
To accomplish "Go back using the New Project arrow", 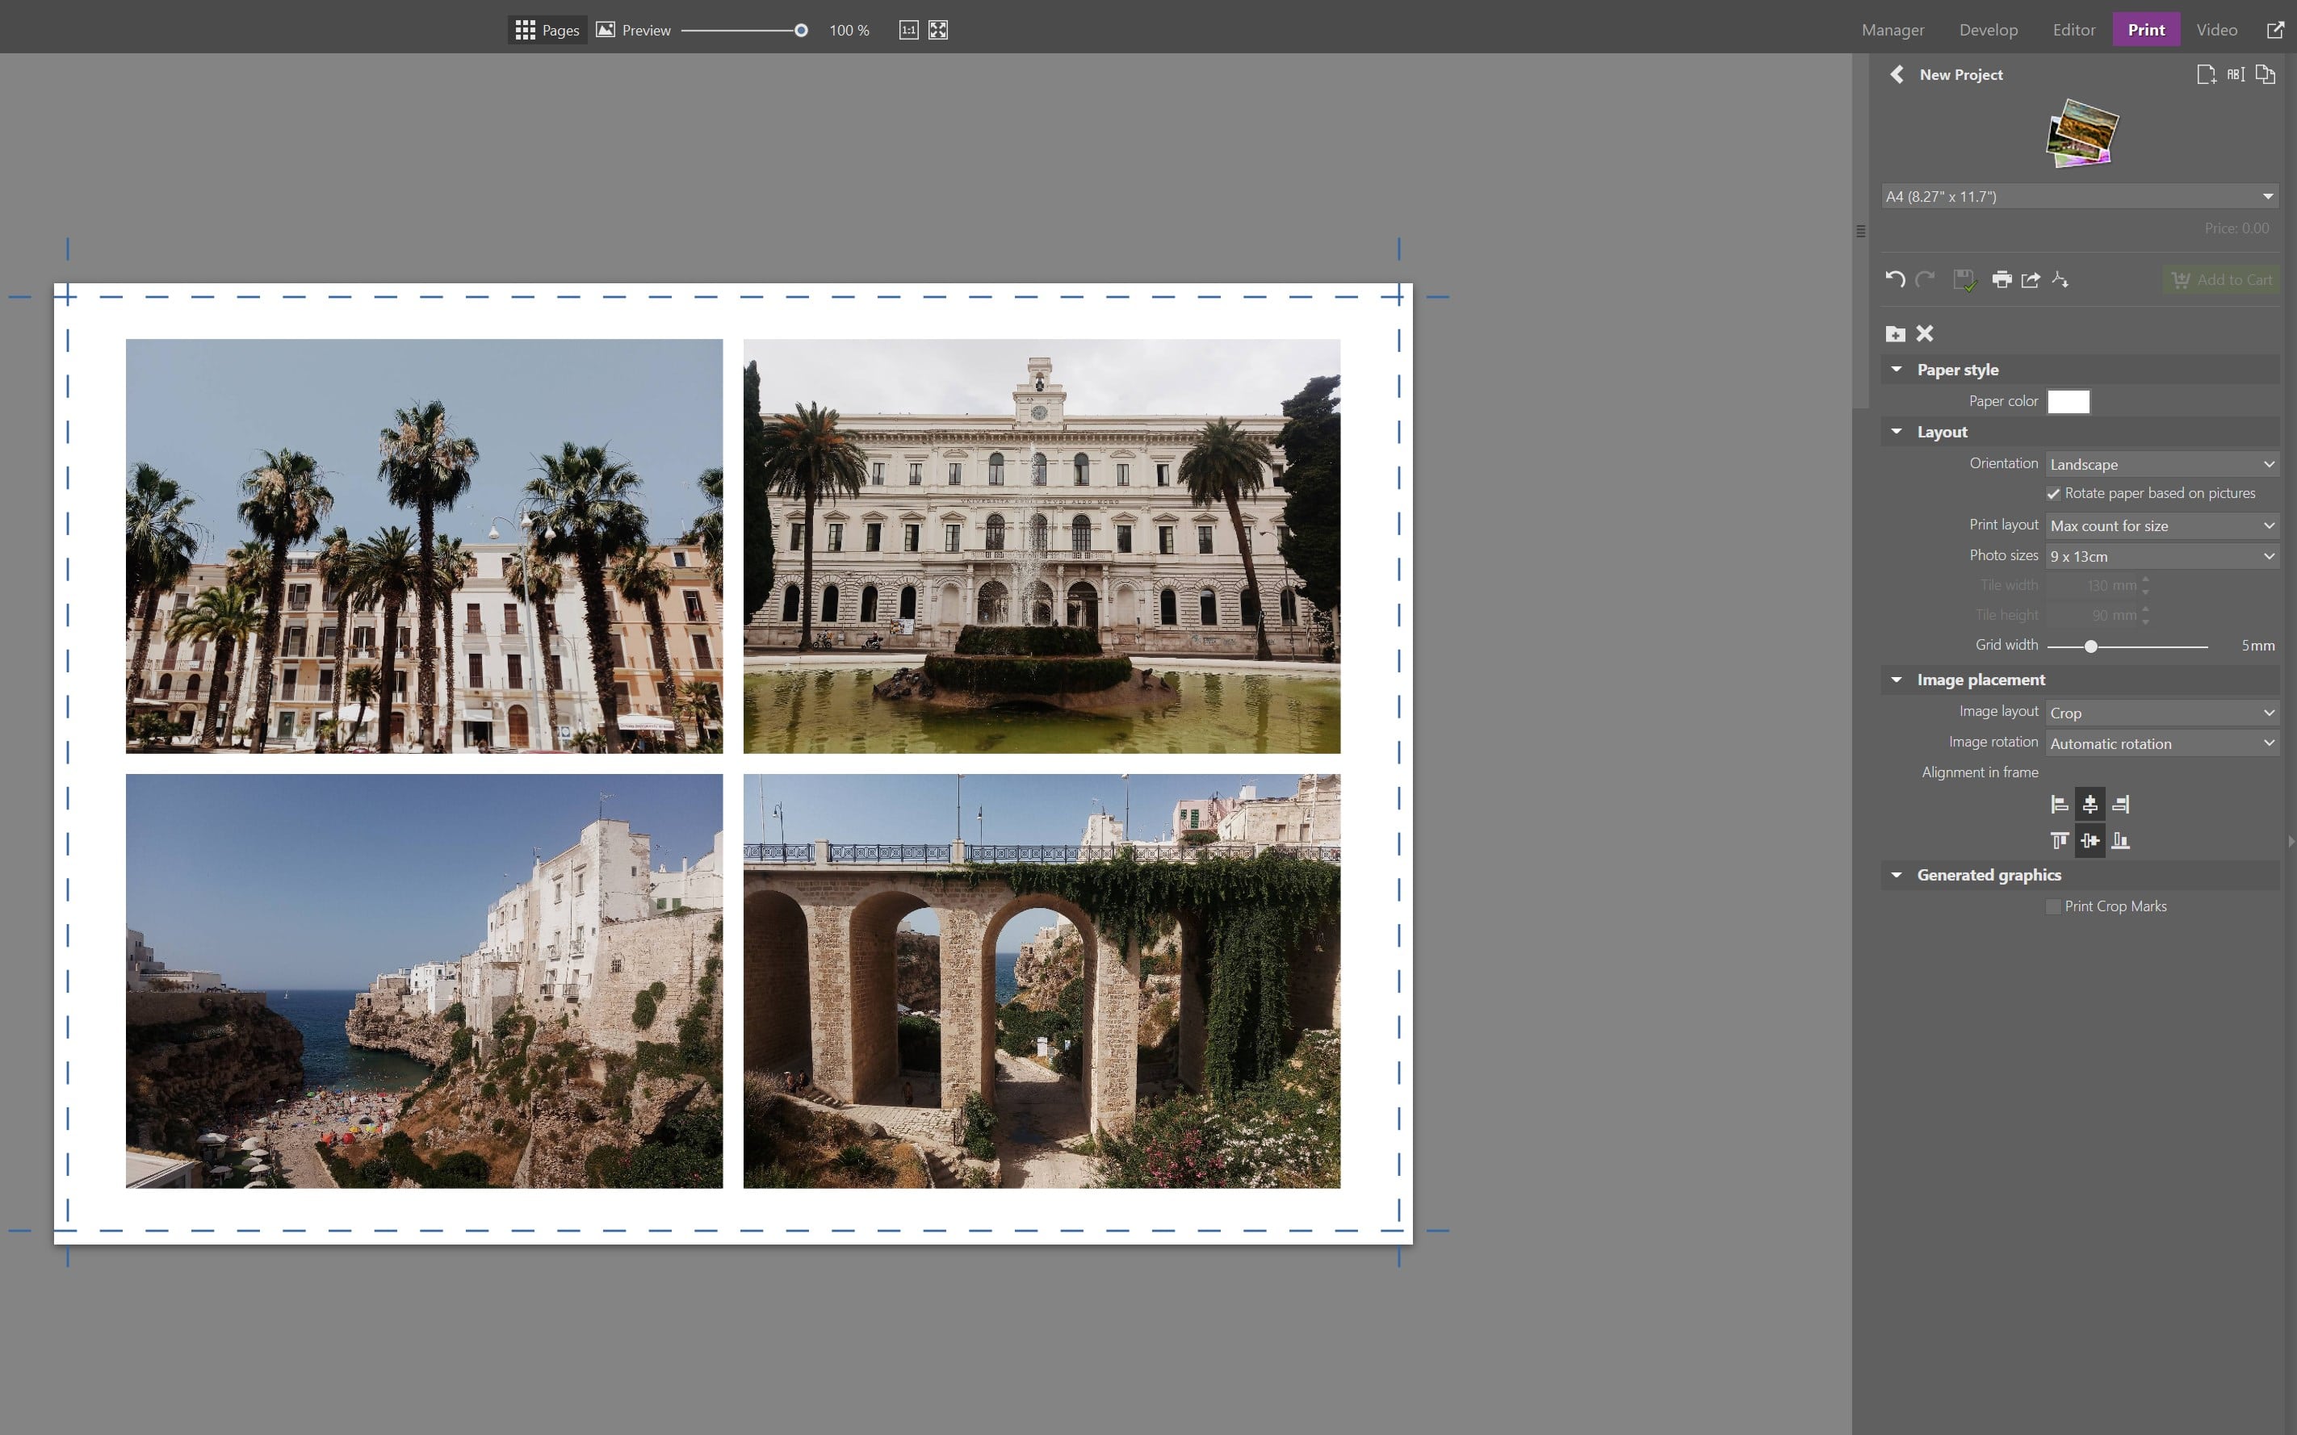I will [1897, 74].
